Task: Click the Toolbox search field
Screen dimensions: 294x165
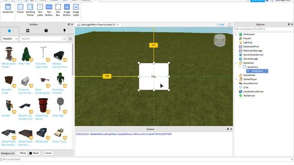Action: click(41, 38)
